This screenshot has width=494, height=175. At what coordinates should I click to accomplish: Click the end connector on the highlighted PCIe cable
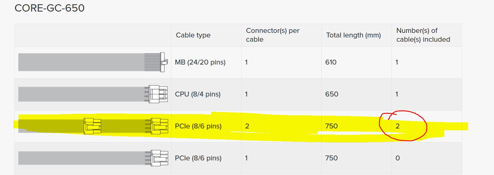159,126
